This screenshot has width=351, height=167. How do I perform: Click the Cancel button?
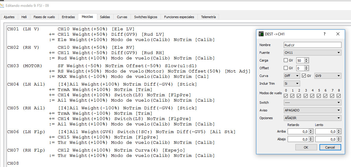[x=330, y=147]
